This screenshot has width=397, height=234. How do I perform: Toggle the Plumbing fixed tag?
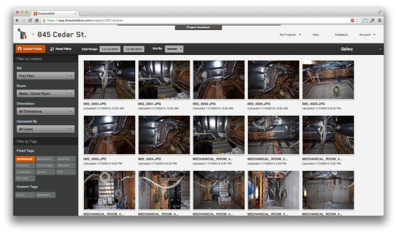pos(25,166)
